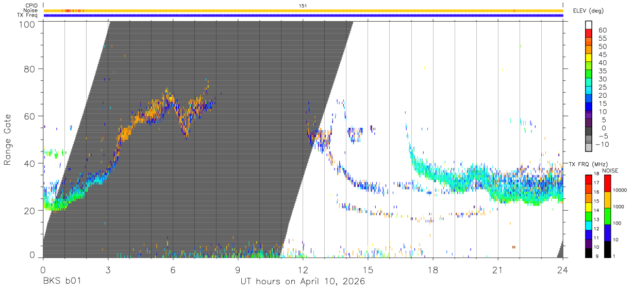This screenshot has width=633, height=292.
Task: Click hour 24 on the UT time axis
Action: 563,270
